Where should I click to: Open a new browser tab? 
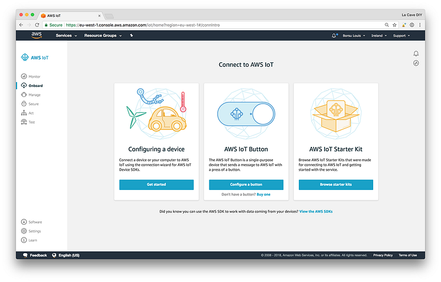pyautogui.click(x=109, y=16)
